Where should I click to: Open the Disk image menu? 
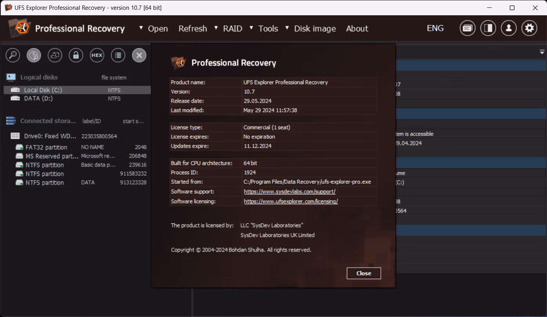click(315, 29)
